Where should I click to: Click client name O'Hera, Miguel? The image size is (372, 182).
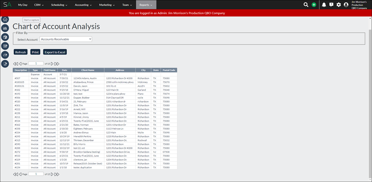click(81, 90)
